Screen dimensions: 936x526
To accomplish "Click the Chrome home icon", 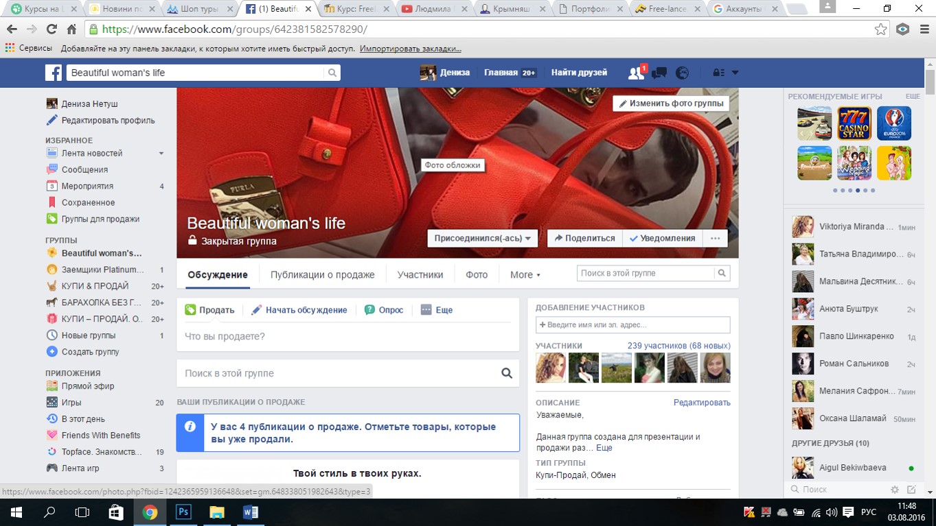I will (x=71, y=29).
